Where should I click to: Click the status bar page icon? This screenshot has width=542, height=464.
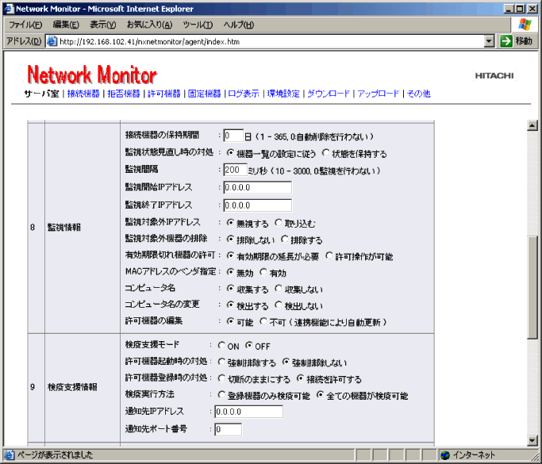(x=10, y=454)
